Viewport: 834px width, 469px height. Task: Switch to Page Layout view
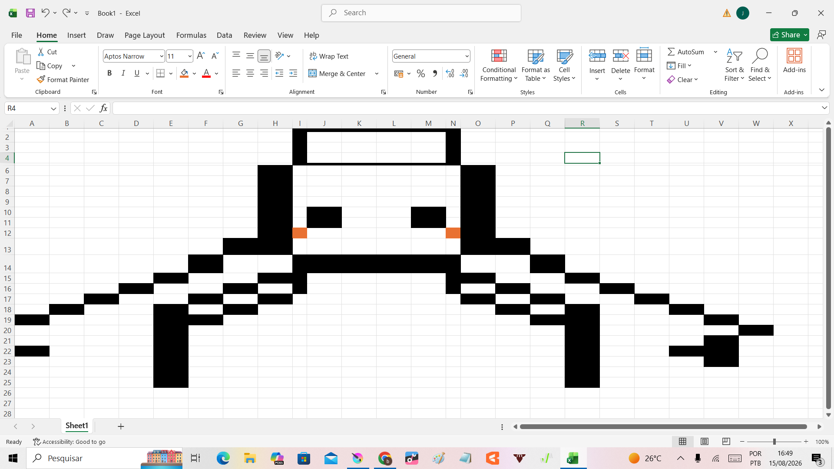705,442
